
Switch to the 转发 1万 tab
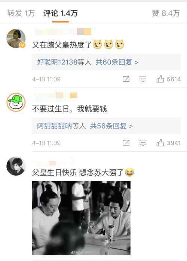21,13
